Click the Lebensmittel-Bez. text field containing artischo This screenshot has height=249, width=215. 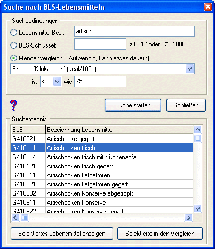tap(134, 32)
